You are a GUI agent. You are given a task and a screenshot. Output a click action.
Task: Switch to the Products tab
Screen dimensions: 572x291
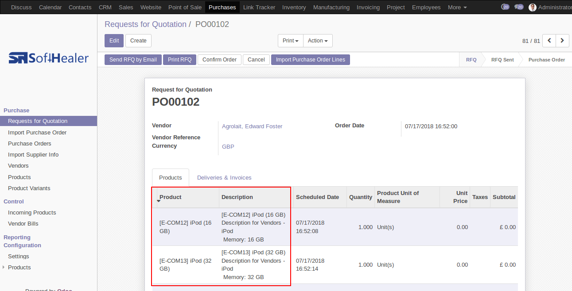[171, 178]
